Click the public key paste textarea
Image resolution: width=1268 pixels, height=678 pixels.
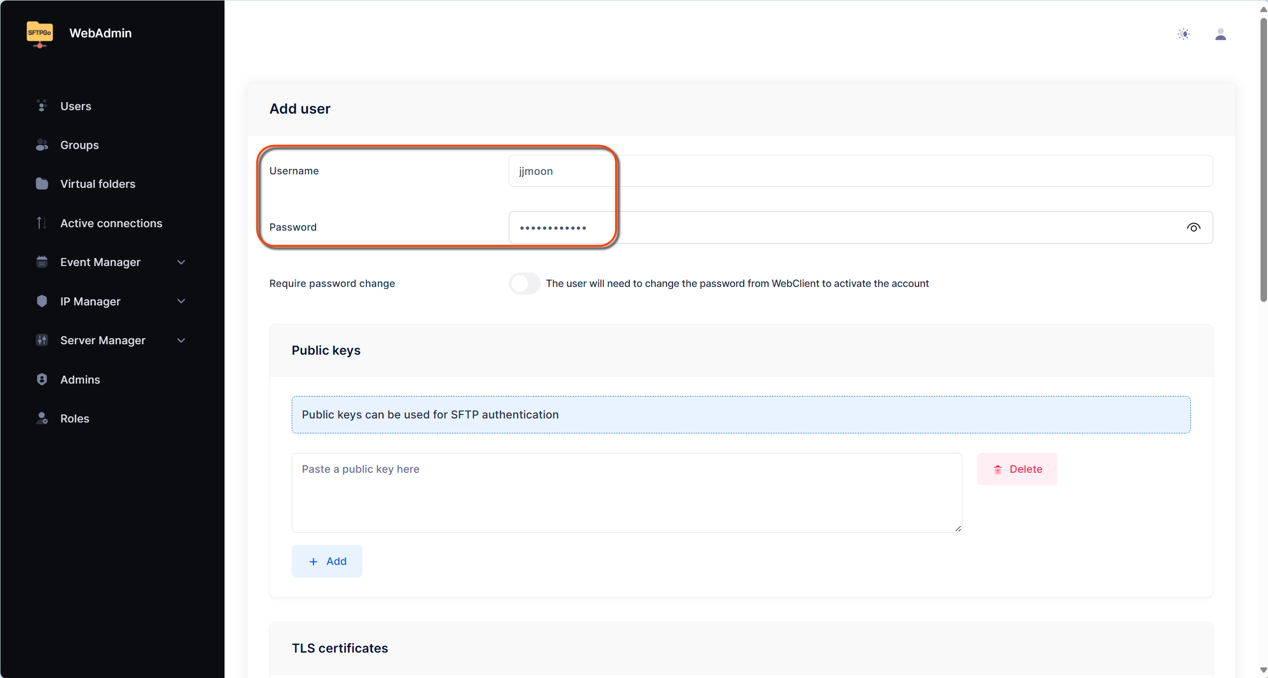click(626, 492)
